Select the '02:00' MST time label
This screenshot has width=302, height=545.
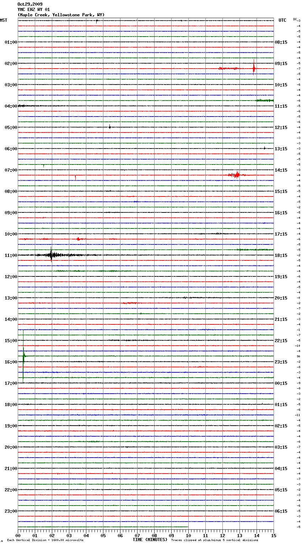coord(11,63)
